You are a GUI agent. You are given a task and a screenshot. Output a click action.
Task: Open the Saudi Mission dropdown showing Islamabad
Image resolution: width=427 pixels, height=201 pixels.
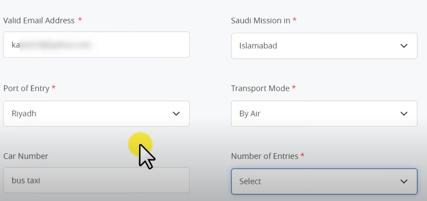click(x=324, y=46)
